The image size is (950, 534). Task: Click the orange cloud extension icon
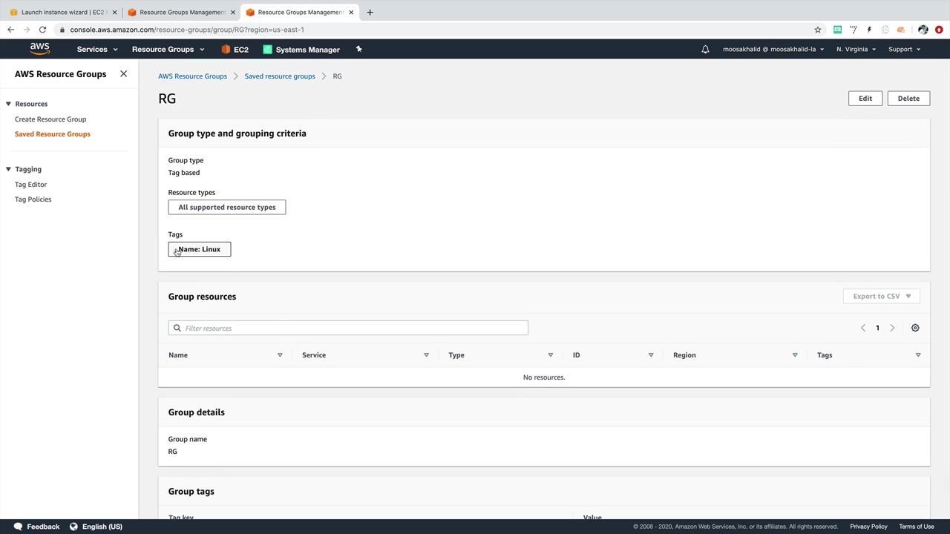point(901,30)
